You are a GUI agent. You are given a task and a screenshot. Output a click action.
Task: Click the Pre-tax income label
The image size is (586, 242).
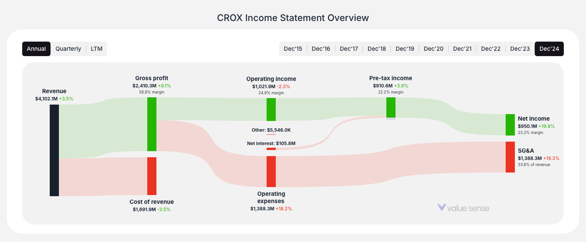click(391, 78)
